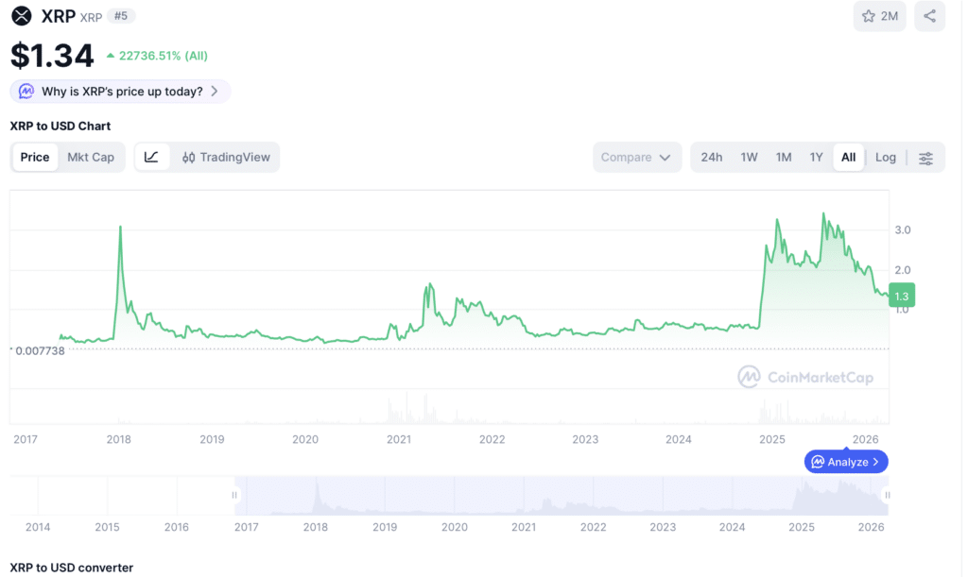
Task: Grab the right range slider handle
Action: [x=887, y=495]
